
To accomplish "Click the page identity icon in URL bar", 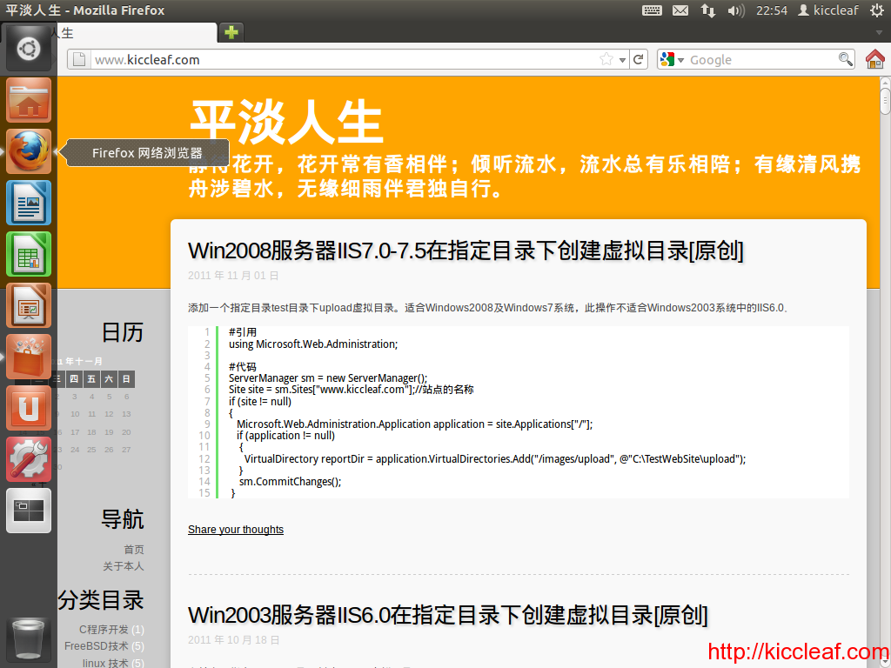I will 79,59.
